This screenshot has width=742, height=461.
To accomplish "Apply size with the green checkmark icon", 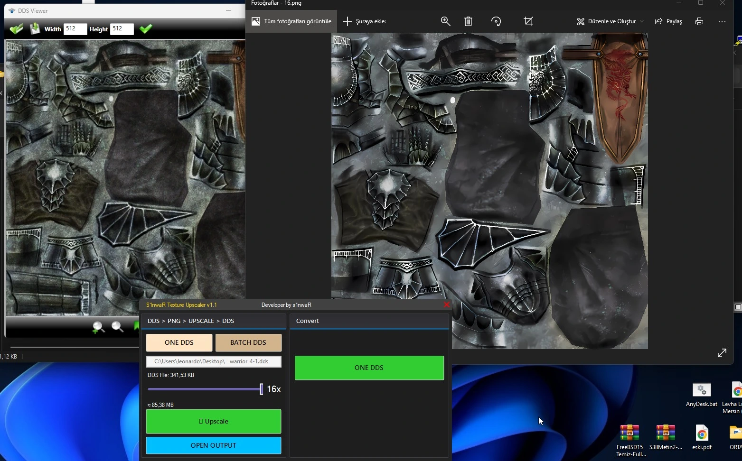I will click(146, 29).
